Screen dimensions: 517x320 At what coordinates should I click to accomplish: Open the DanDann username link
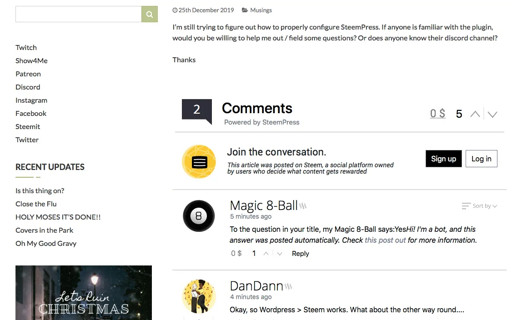[256, 286]
